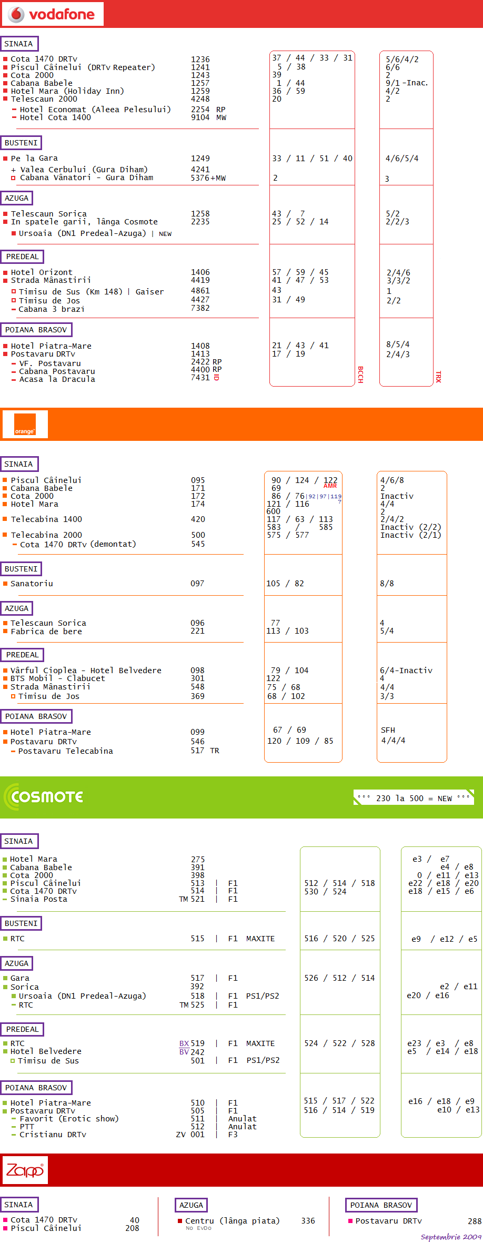This screenshot has height=1242, width=483.
Task: Click BCCH values '57 / 59 / 45'
Action: pyautogui.click(x=300, y=272)
